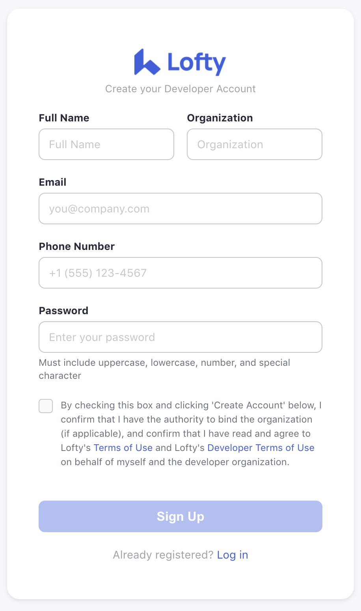Open the Developer Terms of Use link
Screen dimensions: 361x611
pos(261,448)
